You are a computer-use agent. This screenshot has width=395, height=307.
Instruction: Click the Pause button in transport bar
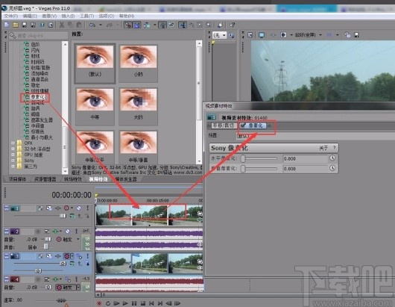(134, 303)
